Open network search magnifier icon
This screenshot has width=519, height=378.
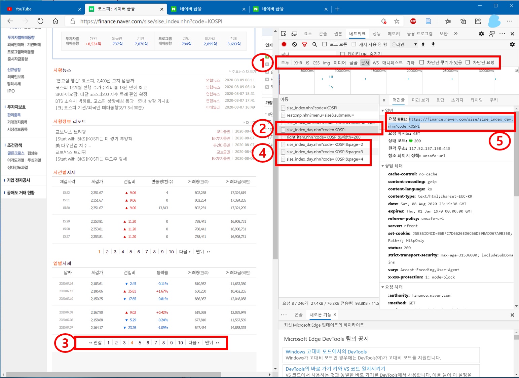coord(314,44)
